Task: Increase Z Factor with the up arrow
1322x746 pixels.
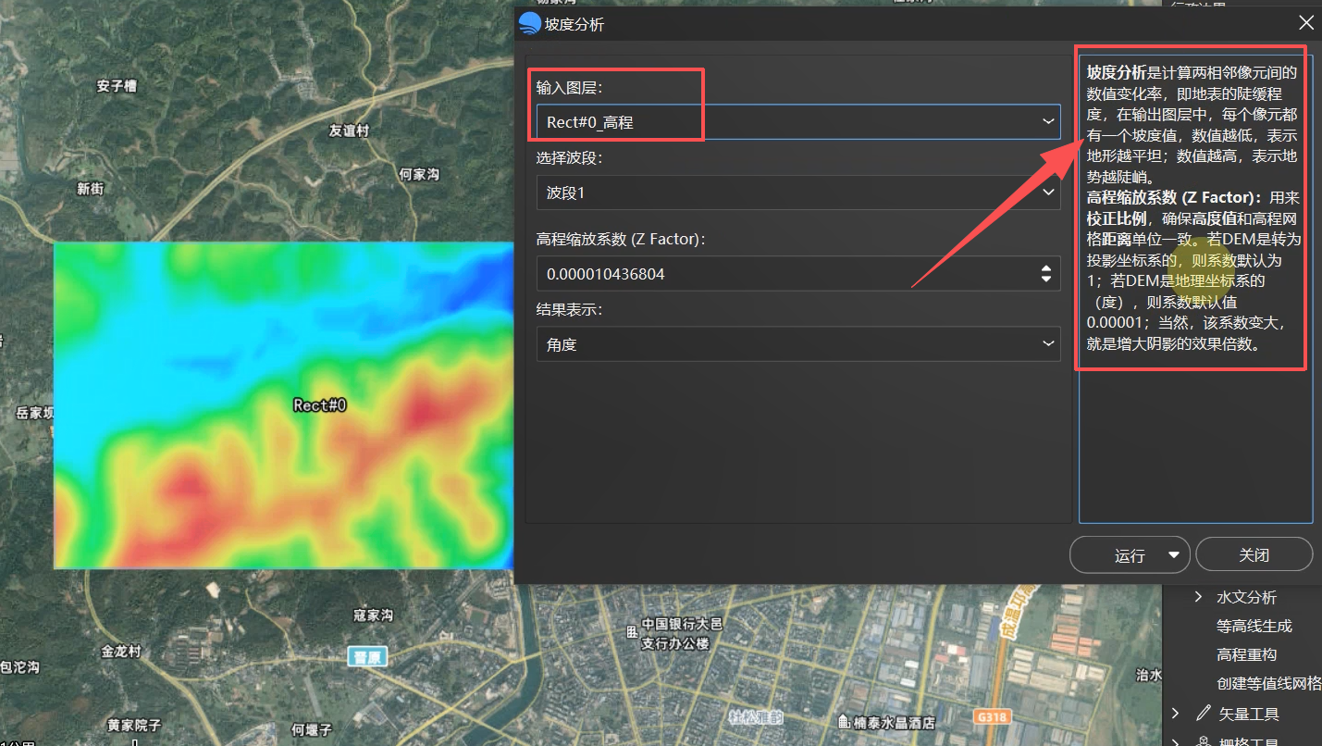Action: pyautogui.click(x=1046, y=268)
